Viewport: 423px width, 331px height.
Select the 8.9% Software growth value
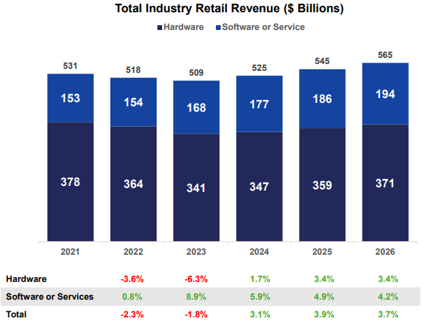click(196, 296)
